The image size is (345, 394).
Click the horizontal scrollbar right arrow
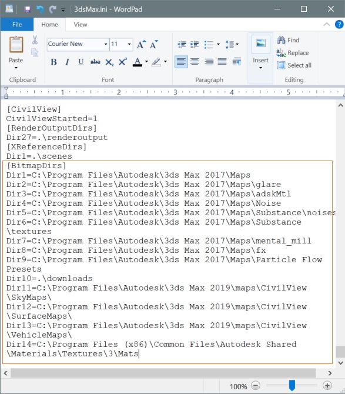click(330, 373)
